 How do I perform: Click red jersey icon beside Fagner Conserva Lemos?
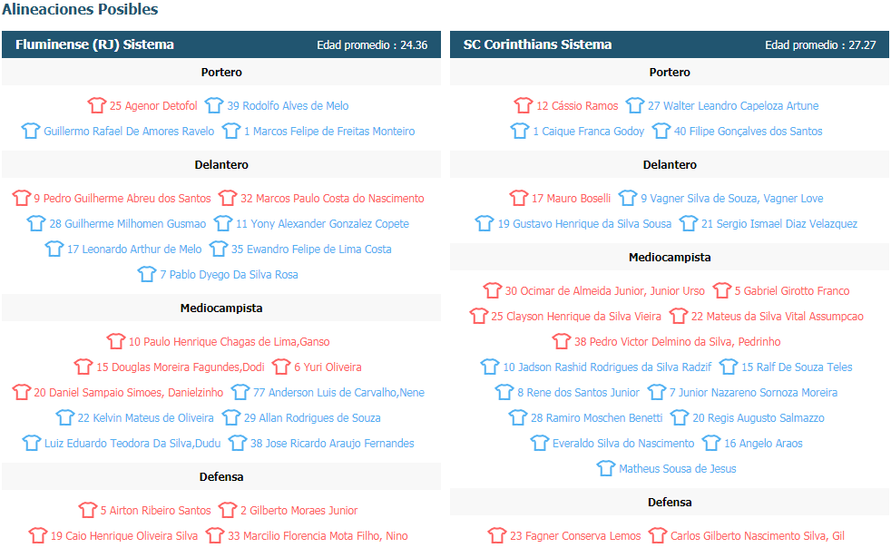[x=497, y=536]
